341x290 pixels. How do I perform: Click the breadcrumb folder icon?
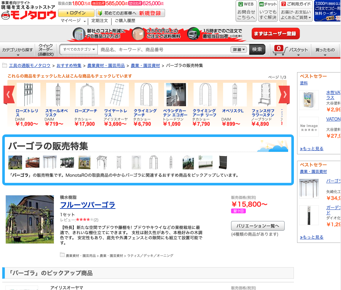pyautogui.click(x=4, y=65)
